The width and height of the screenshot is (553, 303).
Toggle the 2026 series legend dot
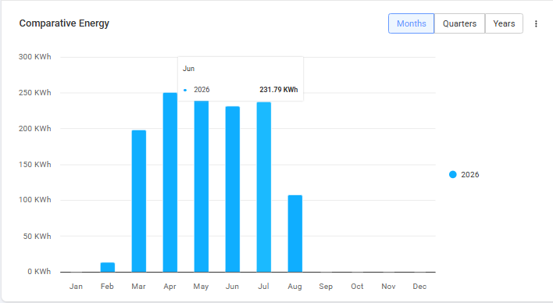[x=453, y=175]
